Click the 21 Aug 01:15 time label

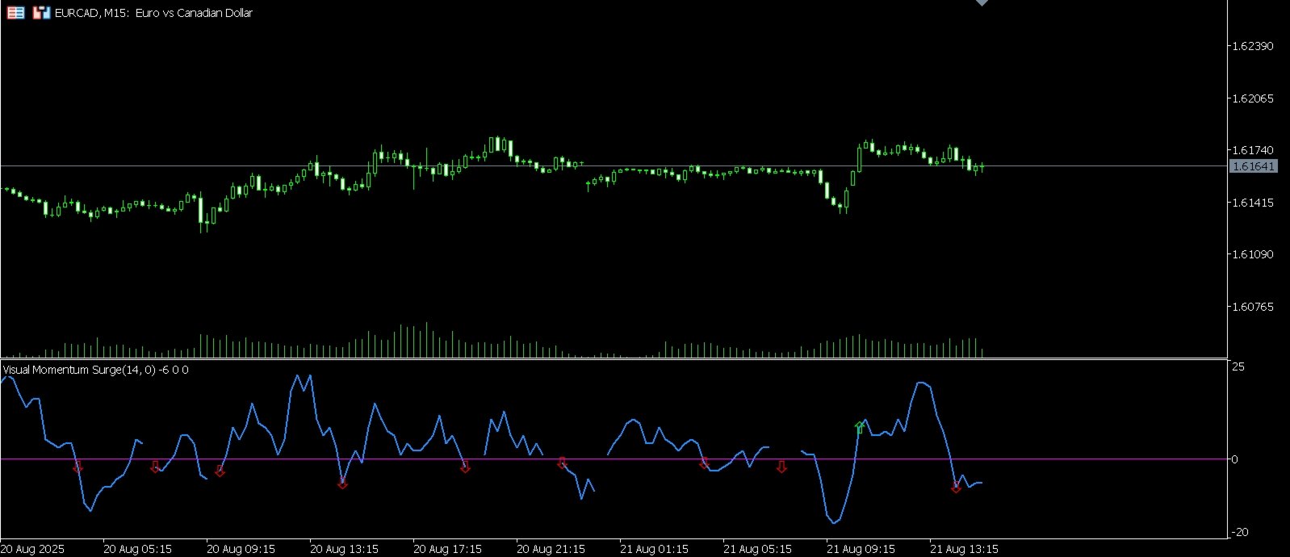click(654, 549)
